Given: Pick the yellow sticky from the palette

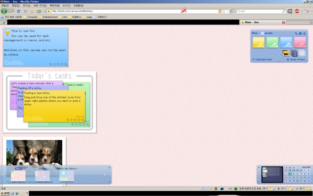Looking at the screenshot, I should 259,42.
